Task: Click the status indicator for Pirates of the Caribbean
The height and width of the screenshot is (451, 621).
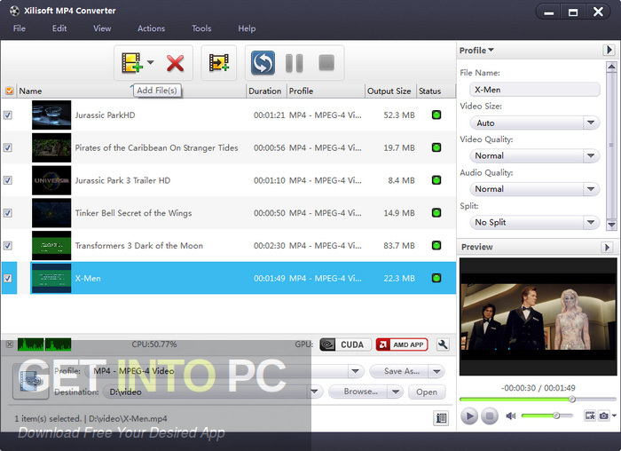Action: point(436,147)
